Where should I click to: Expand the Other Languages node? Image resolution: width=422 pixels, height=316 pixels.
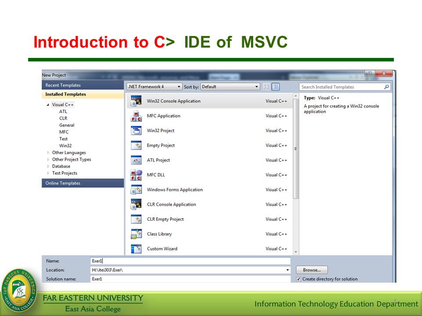[x=48, y=153]
